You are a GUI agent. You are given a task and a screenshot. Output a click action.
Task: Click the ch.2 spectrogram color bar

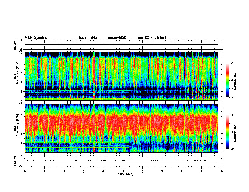pos(228,132)
